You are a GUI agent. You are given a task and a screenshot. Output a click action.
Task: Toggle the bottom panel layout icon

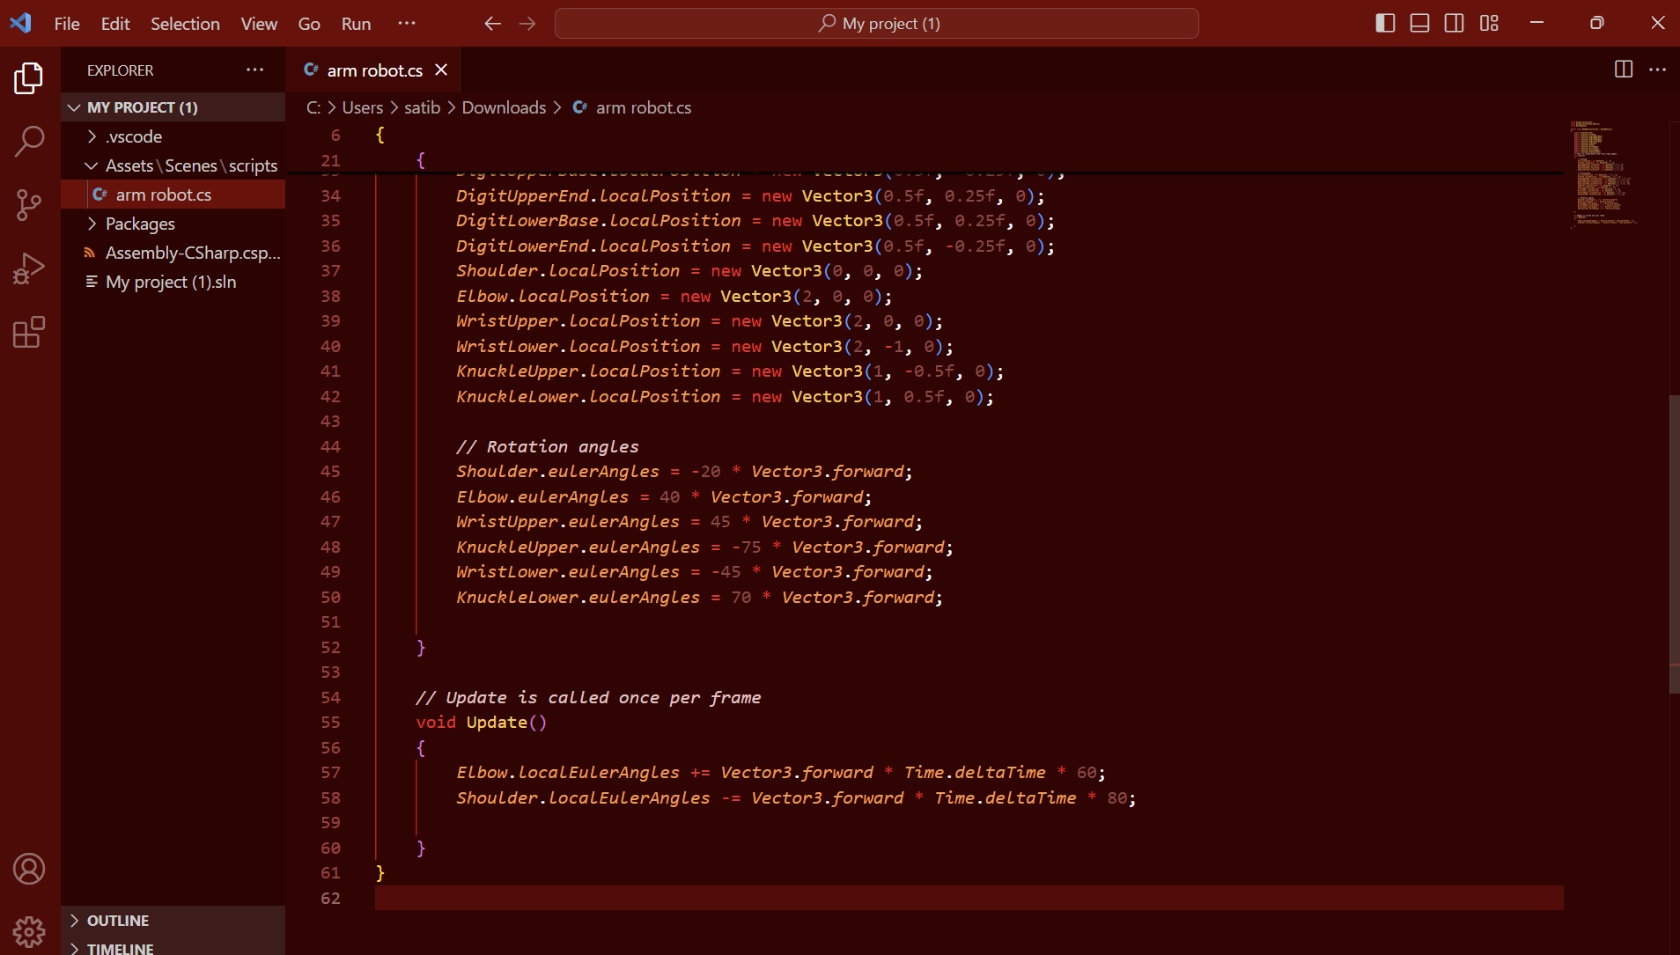click(x=1419, y=24)
